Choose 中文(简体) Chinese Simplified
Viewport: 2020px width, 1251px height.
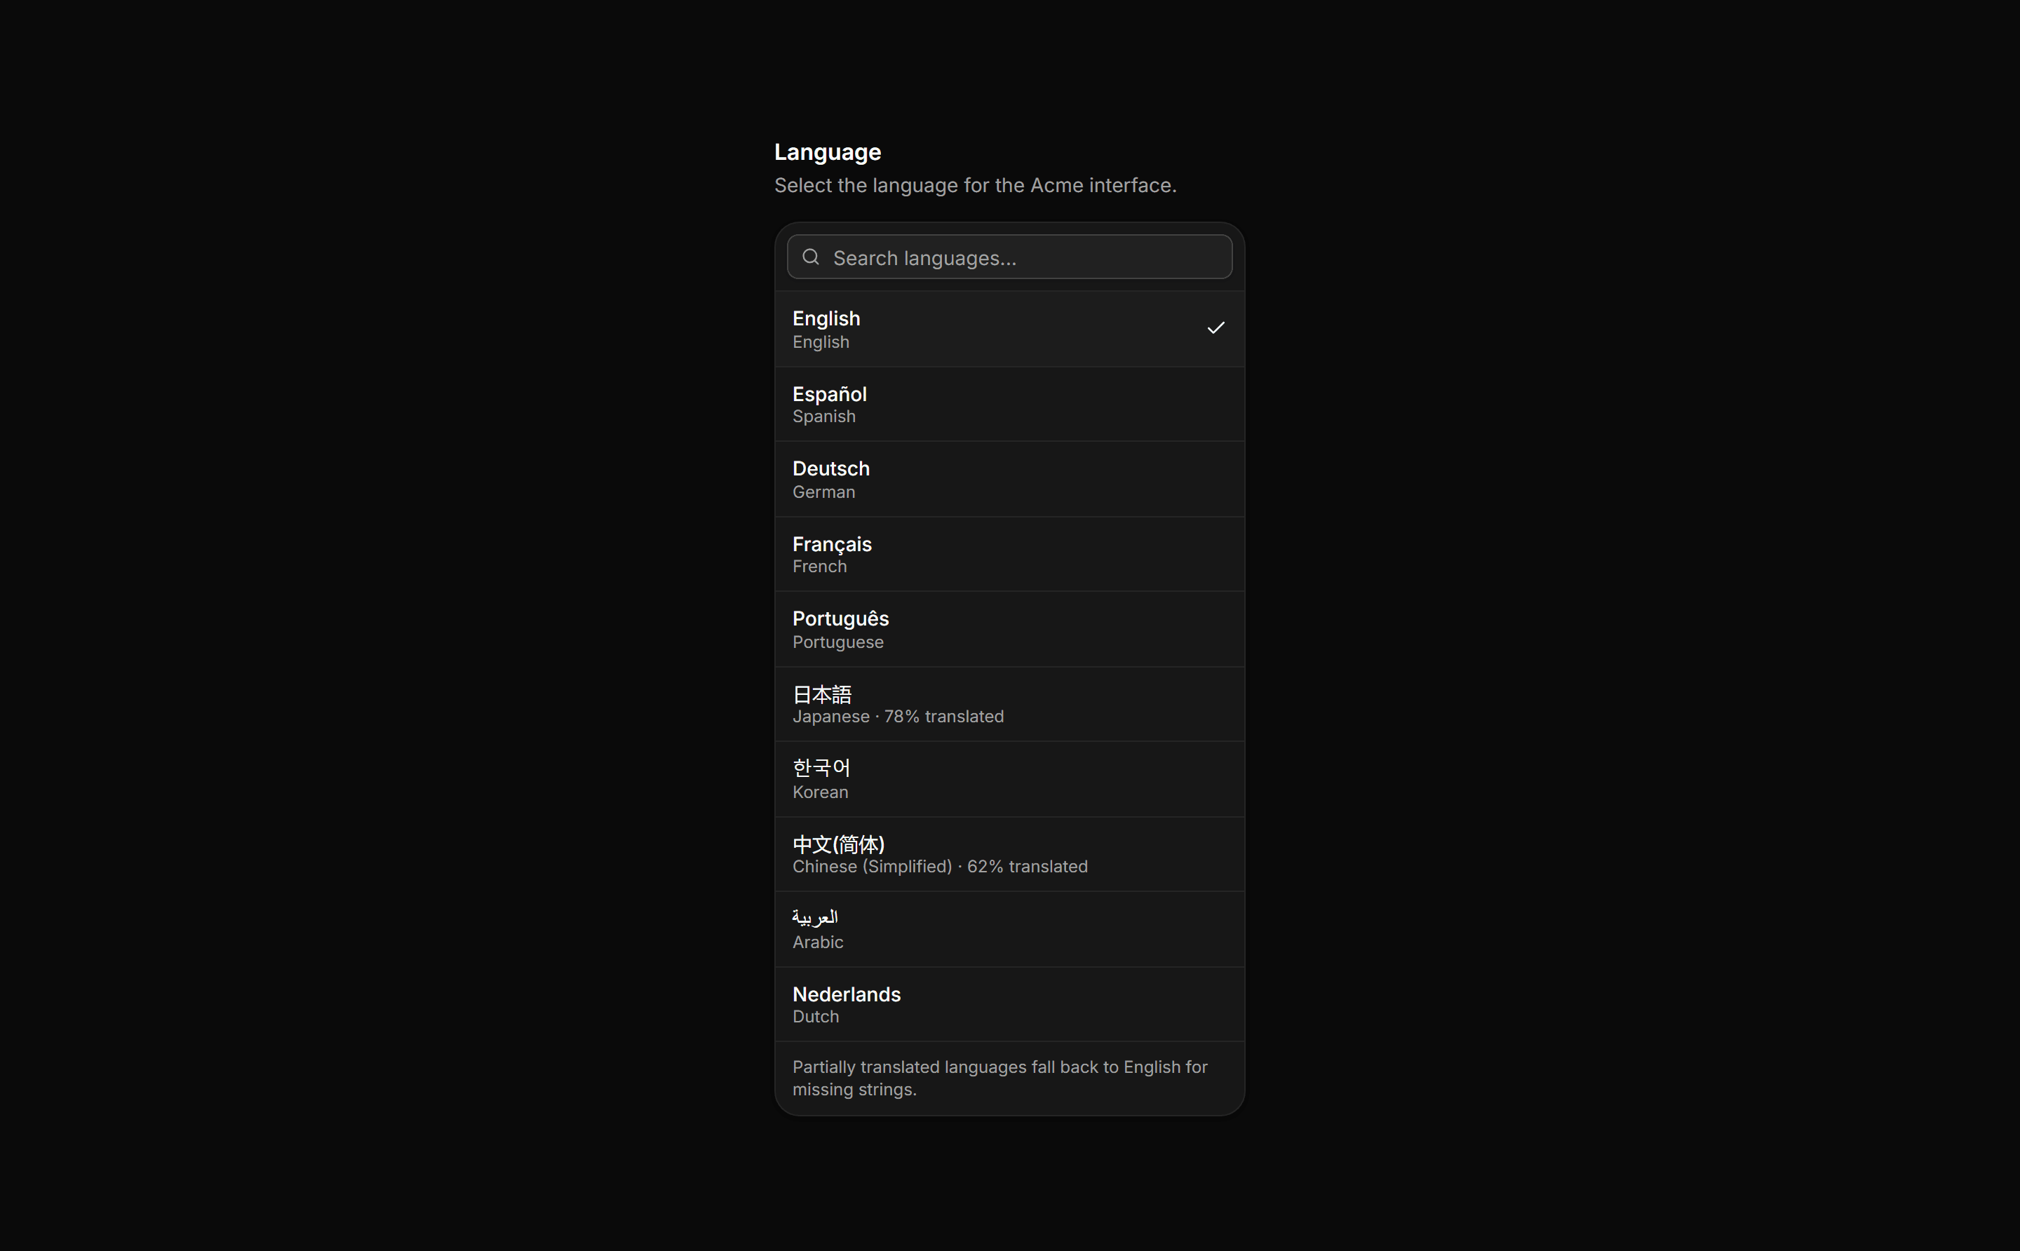pos(1009,855)
